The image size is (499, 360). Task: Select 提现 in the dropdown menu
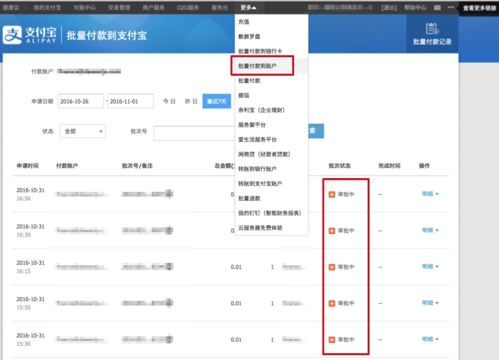pyautogui.click(x=244, y=96)
